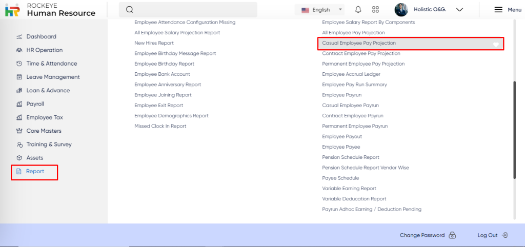Viewport: 525px width, 247px height.
Task: Click the reports list vertical scrollbar
Action: click(x=515, y=131)
